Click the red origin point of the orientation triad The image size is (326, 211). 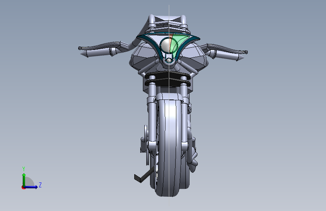23,187
